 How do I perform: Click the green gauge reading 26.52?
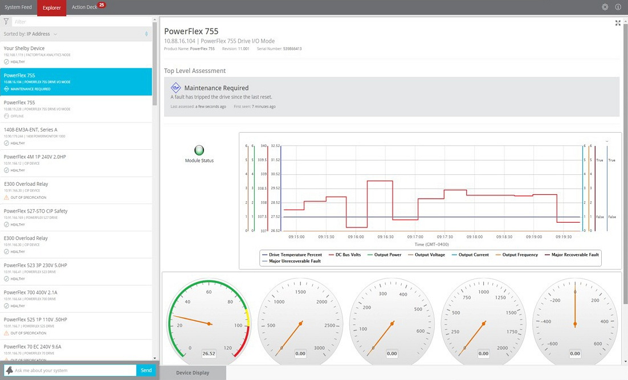point(209,321)
